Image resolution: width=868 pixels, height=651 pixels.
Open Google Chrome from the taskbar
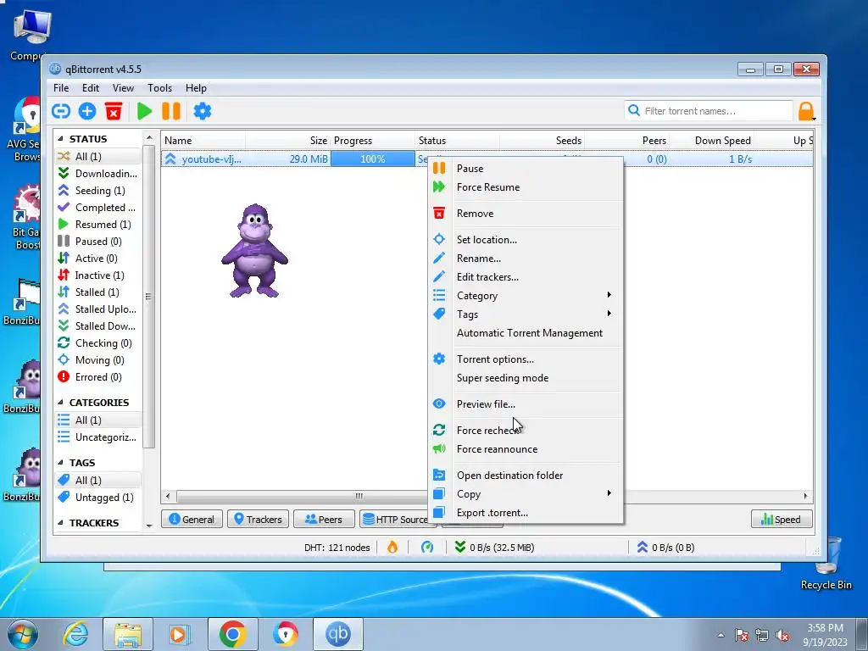tap(232, 634)
